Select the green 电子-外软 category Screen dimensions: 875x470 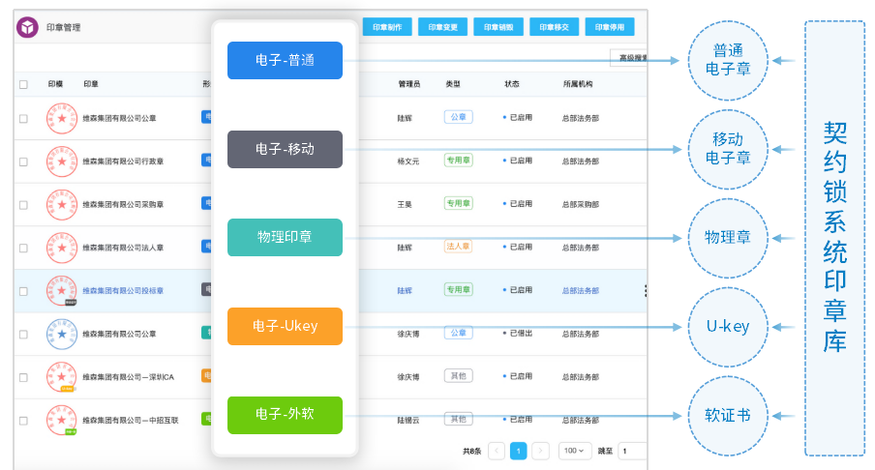285,415
